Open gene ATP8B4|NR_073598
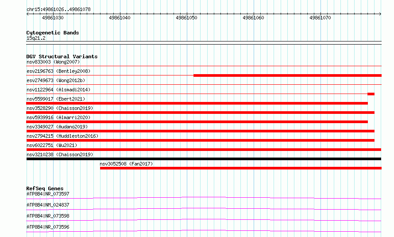This screenshot has width=394, height=237. 48,216
